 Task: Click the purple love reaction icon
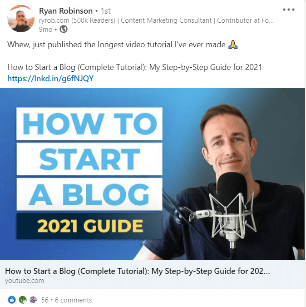(33, 300)
